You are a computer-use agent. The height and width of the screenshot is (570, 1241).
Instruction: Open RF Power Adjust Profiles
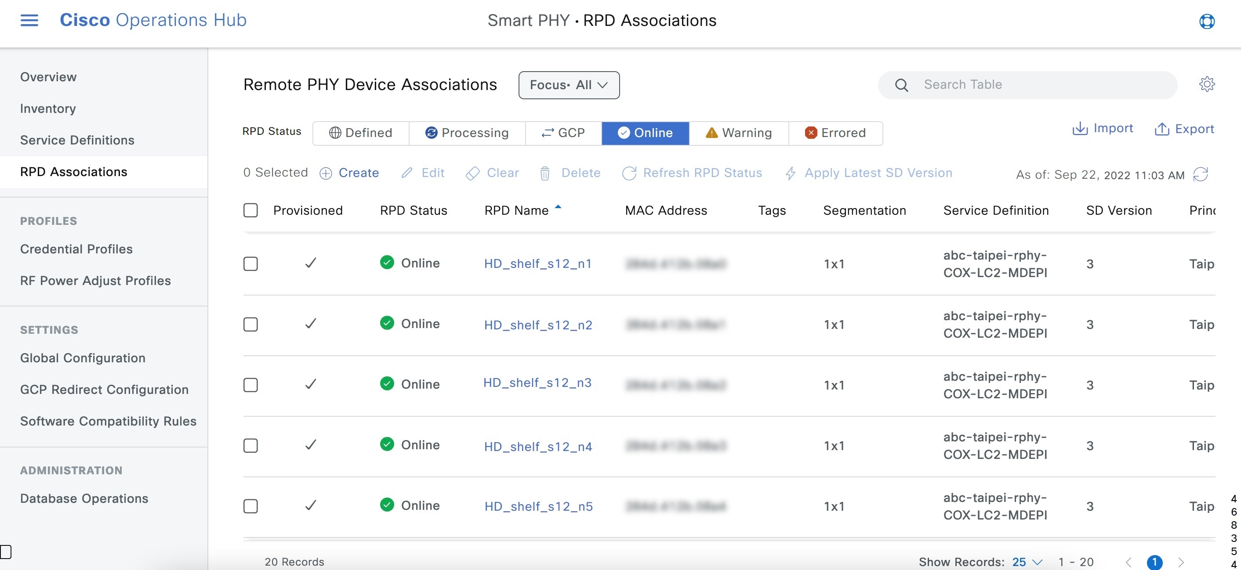[95, 281]
